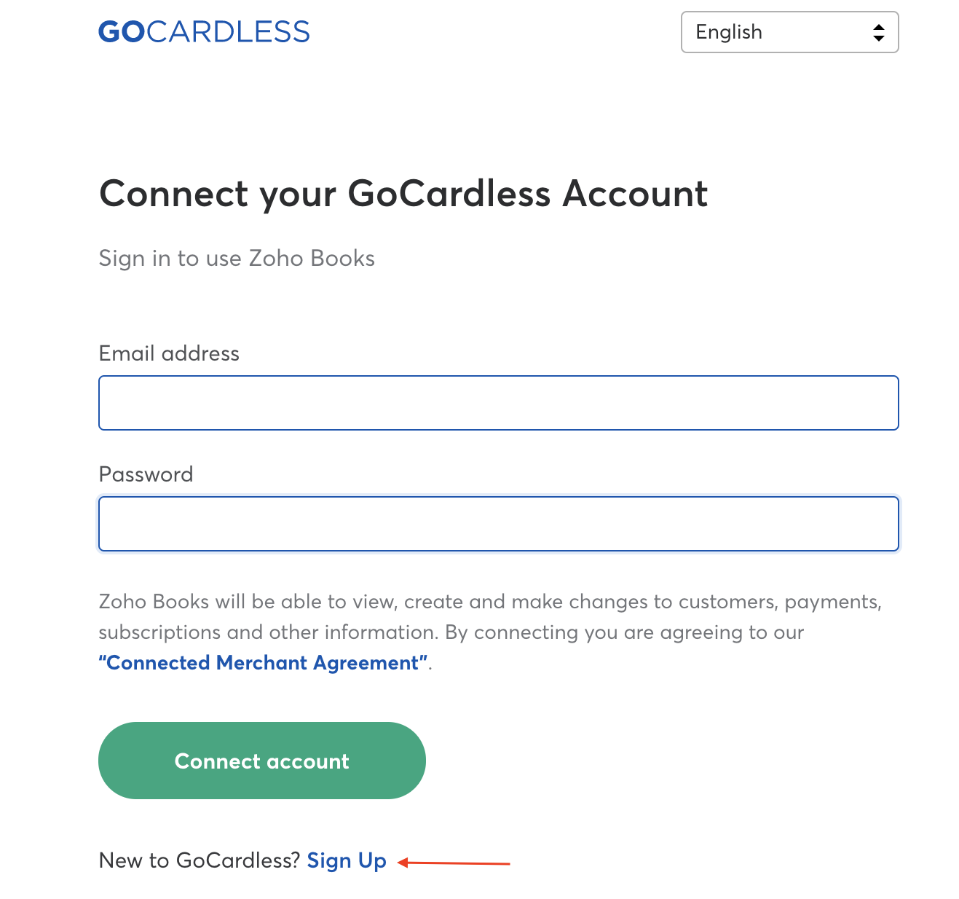This screenshot has width=959, height=899.
Task: Click the word English in language selector
Action: [x=729, y=32]
